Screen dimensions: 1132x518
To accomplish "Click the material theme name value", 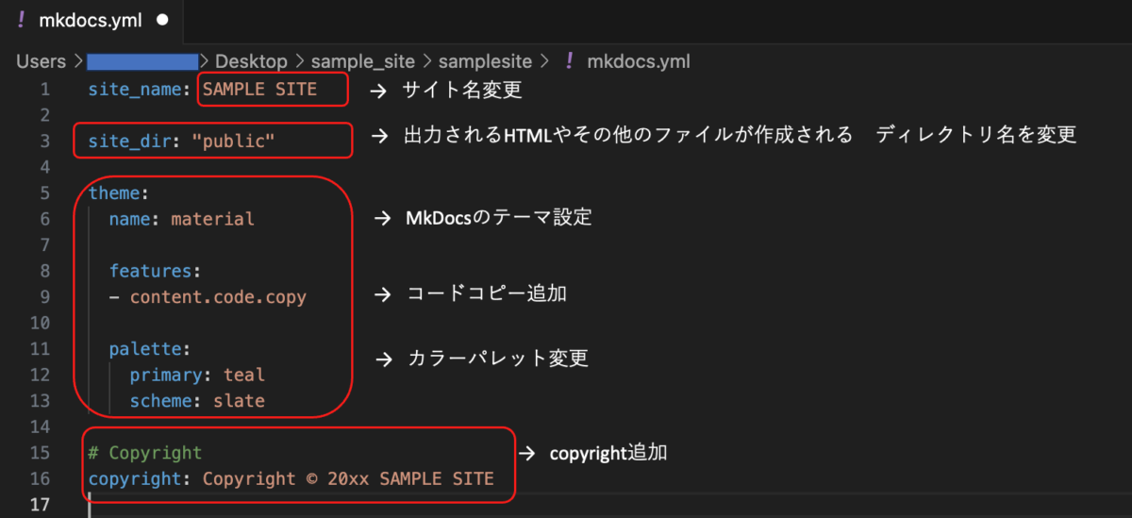I will coord(213,219).
